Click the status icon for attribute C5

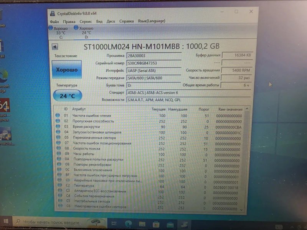pyautogui.click(x=60, y=200)
